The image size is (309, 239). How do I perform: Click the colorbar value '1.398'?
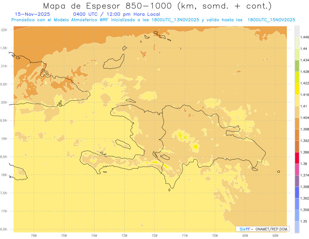pyautogui.click(x=305, y=129)
